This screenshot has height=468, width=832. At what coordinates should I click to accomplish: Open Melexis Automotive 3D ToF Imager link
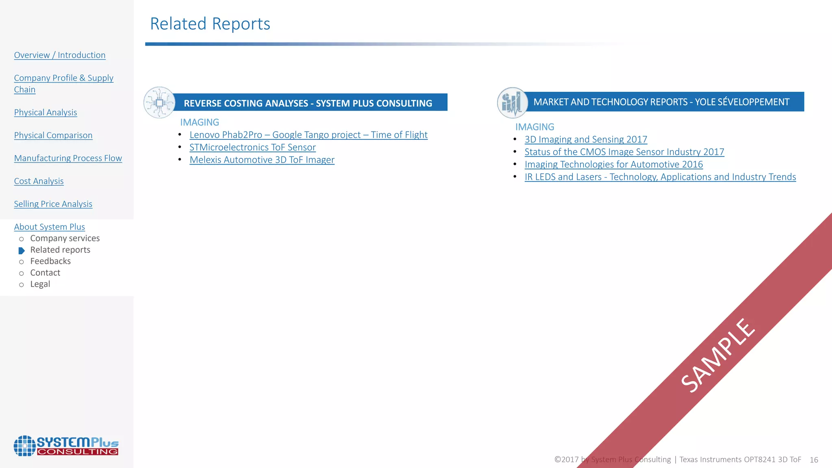point(262,160)
